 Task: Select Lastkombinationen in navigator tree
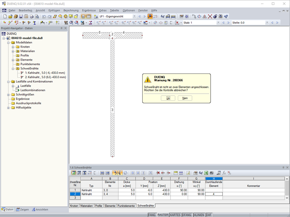[x=33, y=90]
